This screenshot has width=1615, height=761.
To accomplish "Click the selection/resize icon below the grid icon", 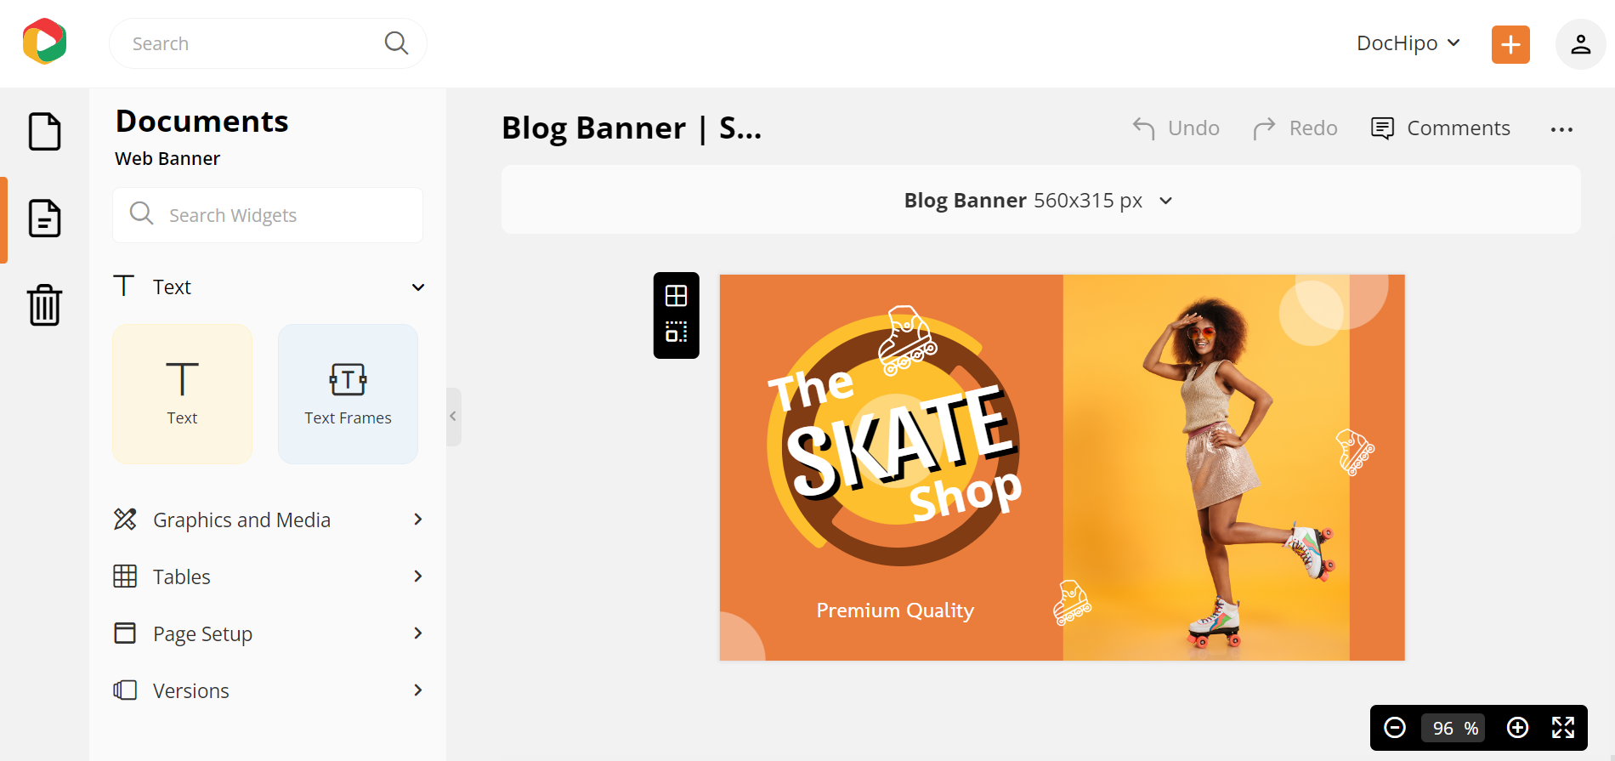I will point(676,333).
